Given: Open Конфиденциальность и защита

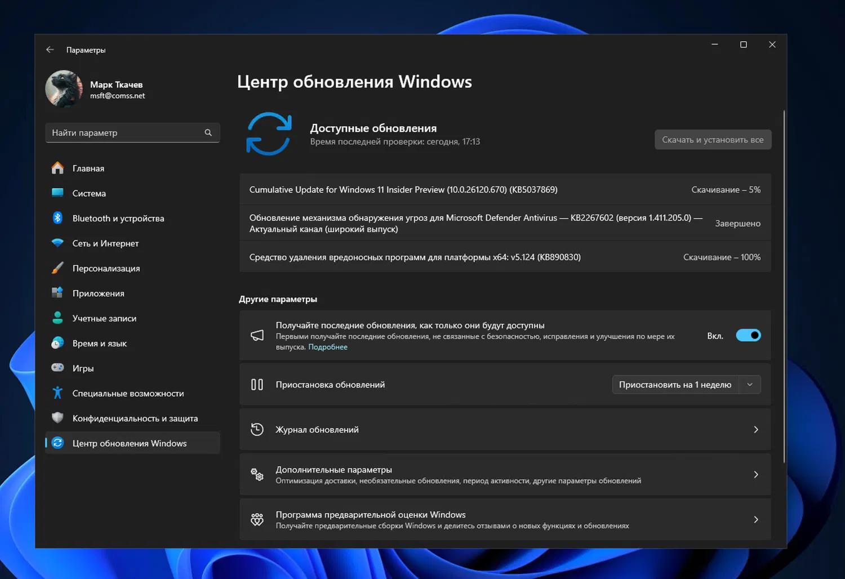Looking at the screenshot, I should tap(132, 418).
